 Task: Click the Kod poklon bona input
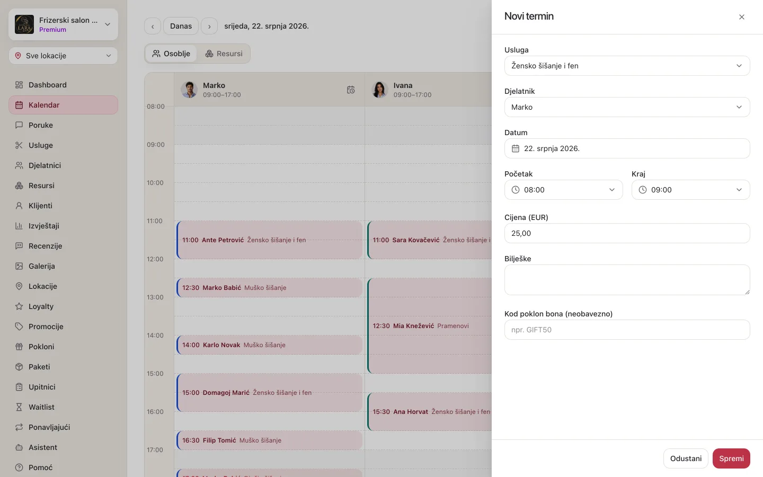[x=627, y=330]
